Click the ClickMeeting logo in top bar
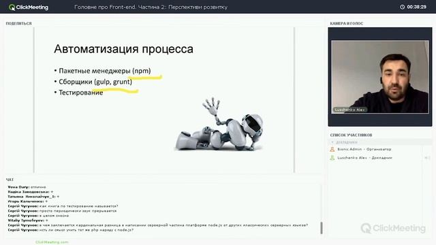 tap(29, 7)
